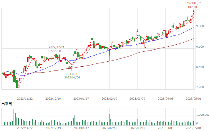The image size is (209, 131).
Task: Click the 2023/01/17 date under the volume chart
Action: pyautogui.click(x=81, y=128)
